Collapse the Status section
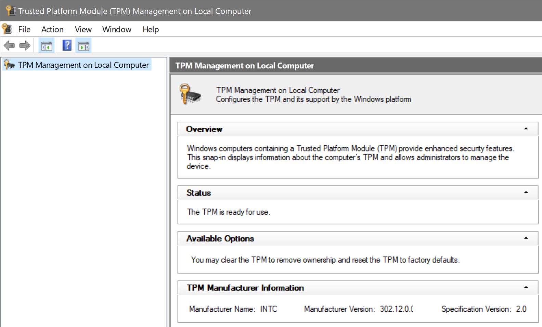542x327 pixels. (526, 193)
